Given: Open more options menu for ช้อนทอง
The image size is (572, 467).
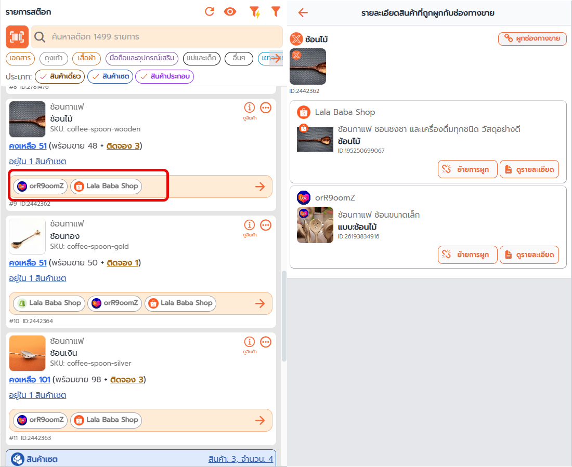Looking at the screenshot, I should 266,225.
